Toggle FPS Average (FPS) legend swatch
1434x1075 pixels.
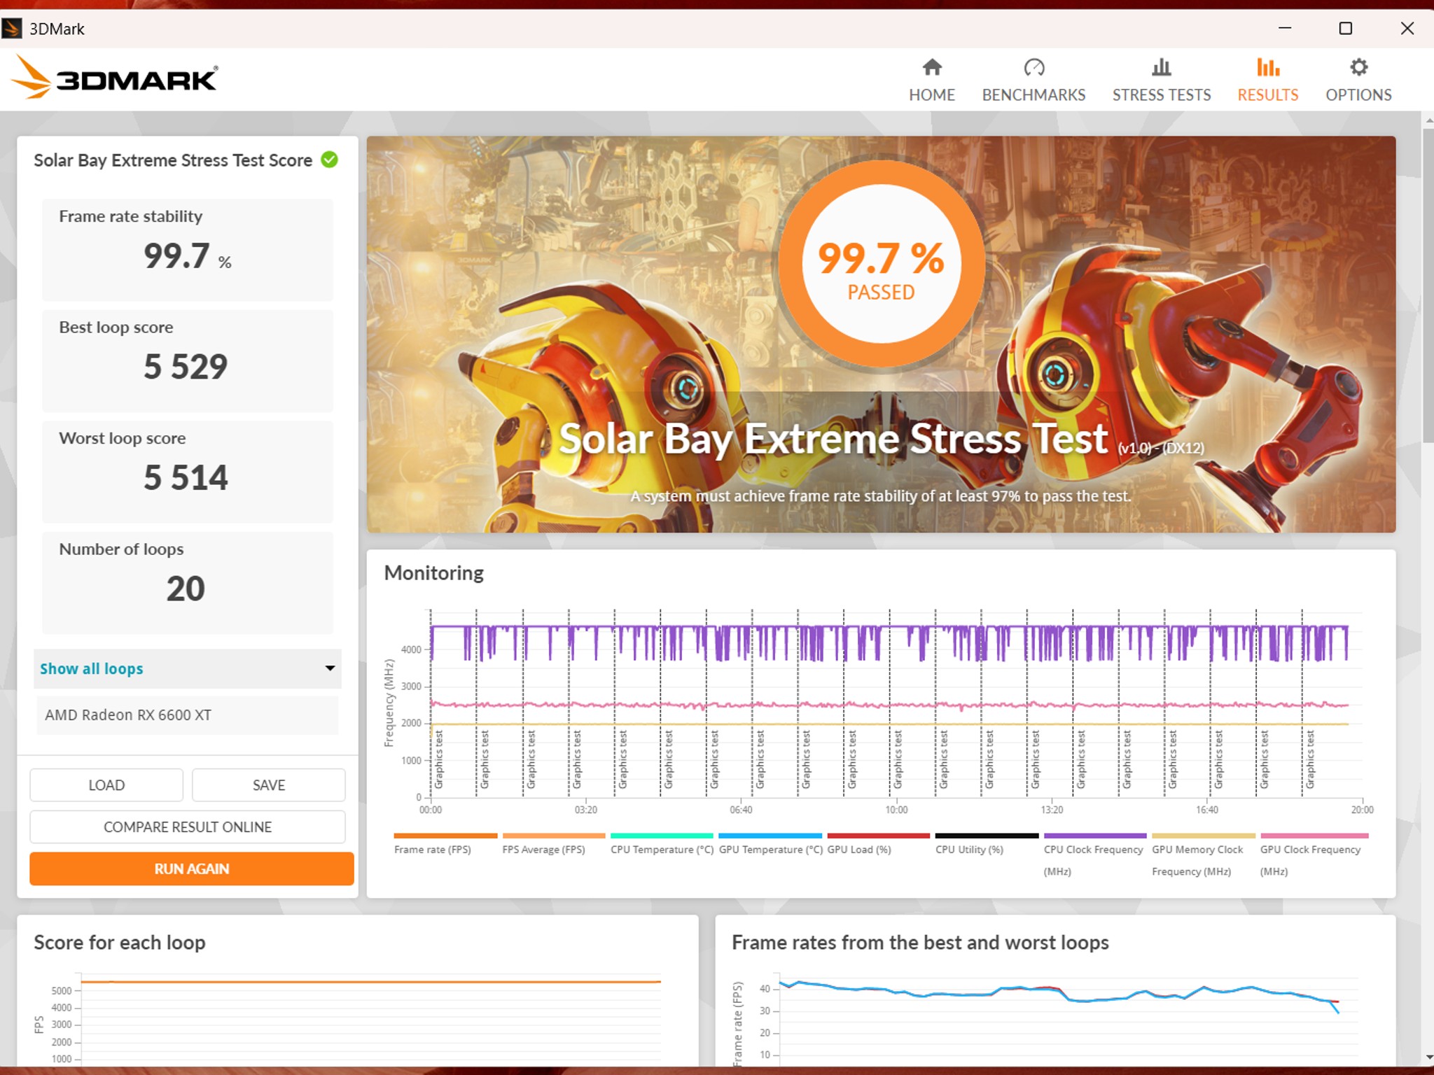tap(554, 836)
